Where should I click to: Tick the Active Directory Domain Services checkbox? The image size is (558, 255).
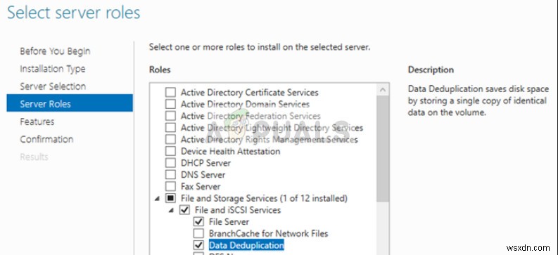(171, 105)
